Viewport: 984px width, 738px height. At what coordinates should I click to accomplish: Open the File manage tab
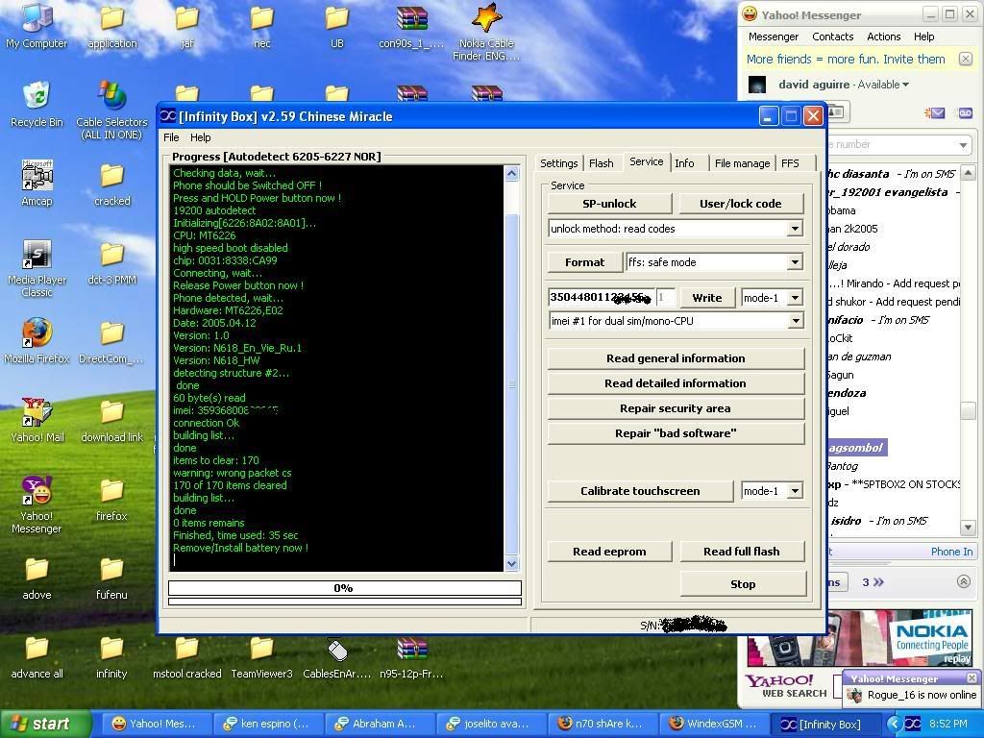742,163
